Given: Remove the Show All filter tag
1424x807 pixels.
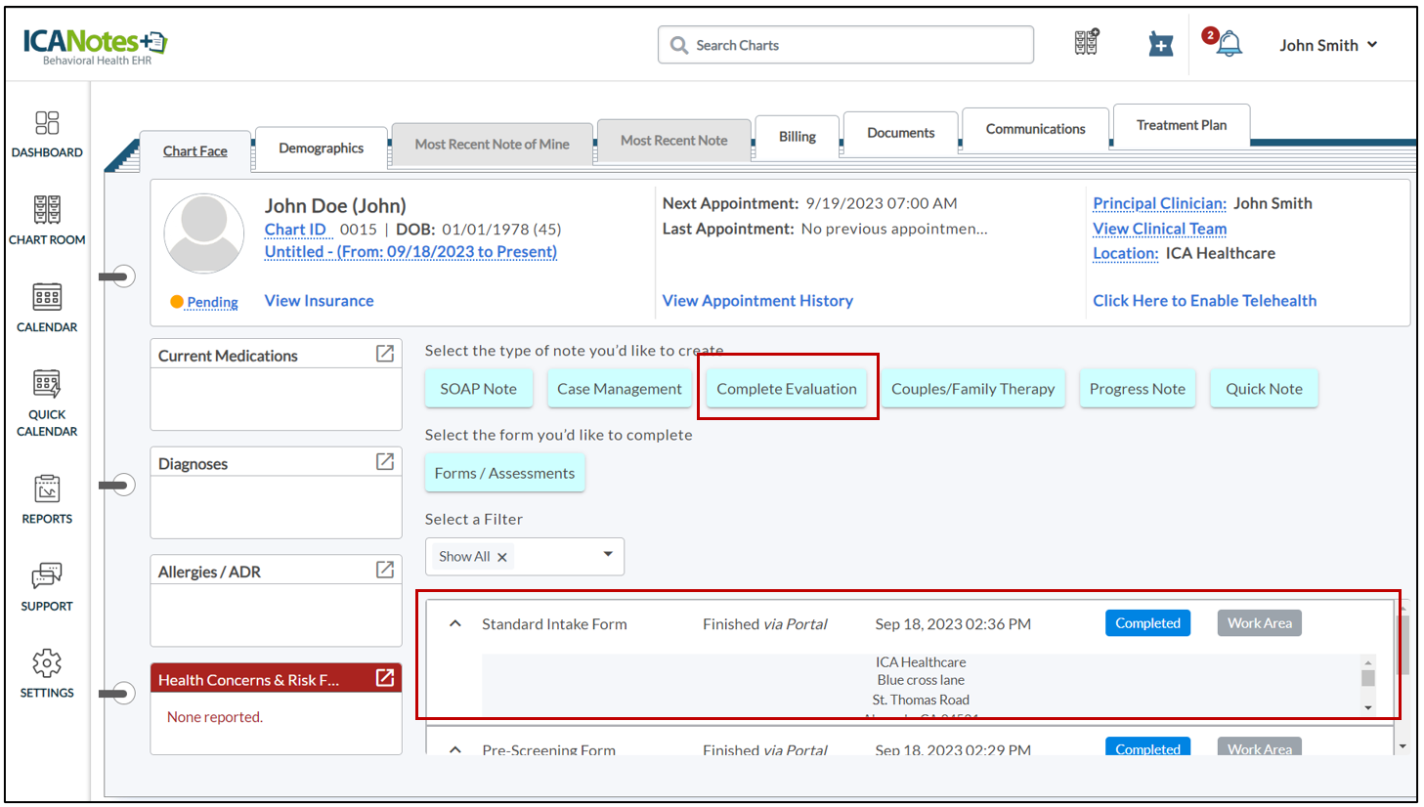Looking at the screenshot, I should (x=502, y=557).
